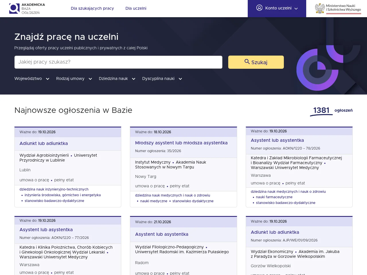Screen dimensions: 367x275
Task: Open the Ministerstwo Nauki i Szkolnictwa Wyższego logo
Action: click(338, 9)
